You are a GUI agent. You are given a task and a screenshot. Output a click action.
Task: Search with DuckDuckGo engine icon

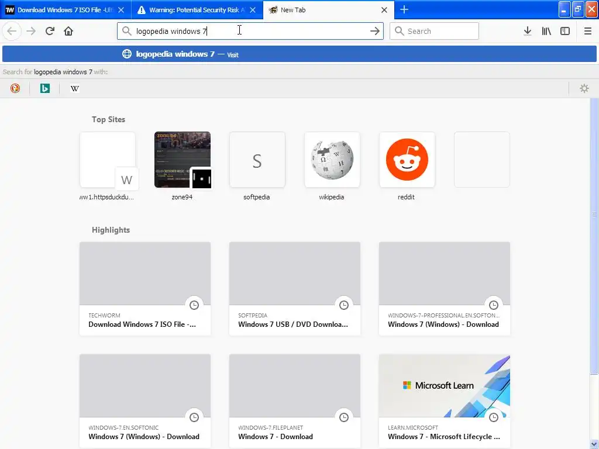tap(15, 89)
